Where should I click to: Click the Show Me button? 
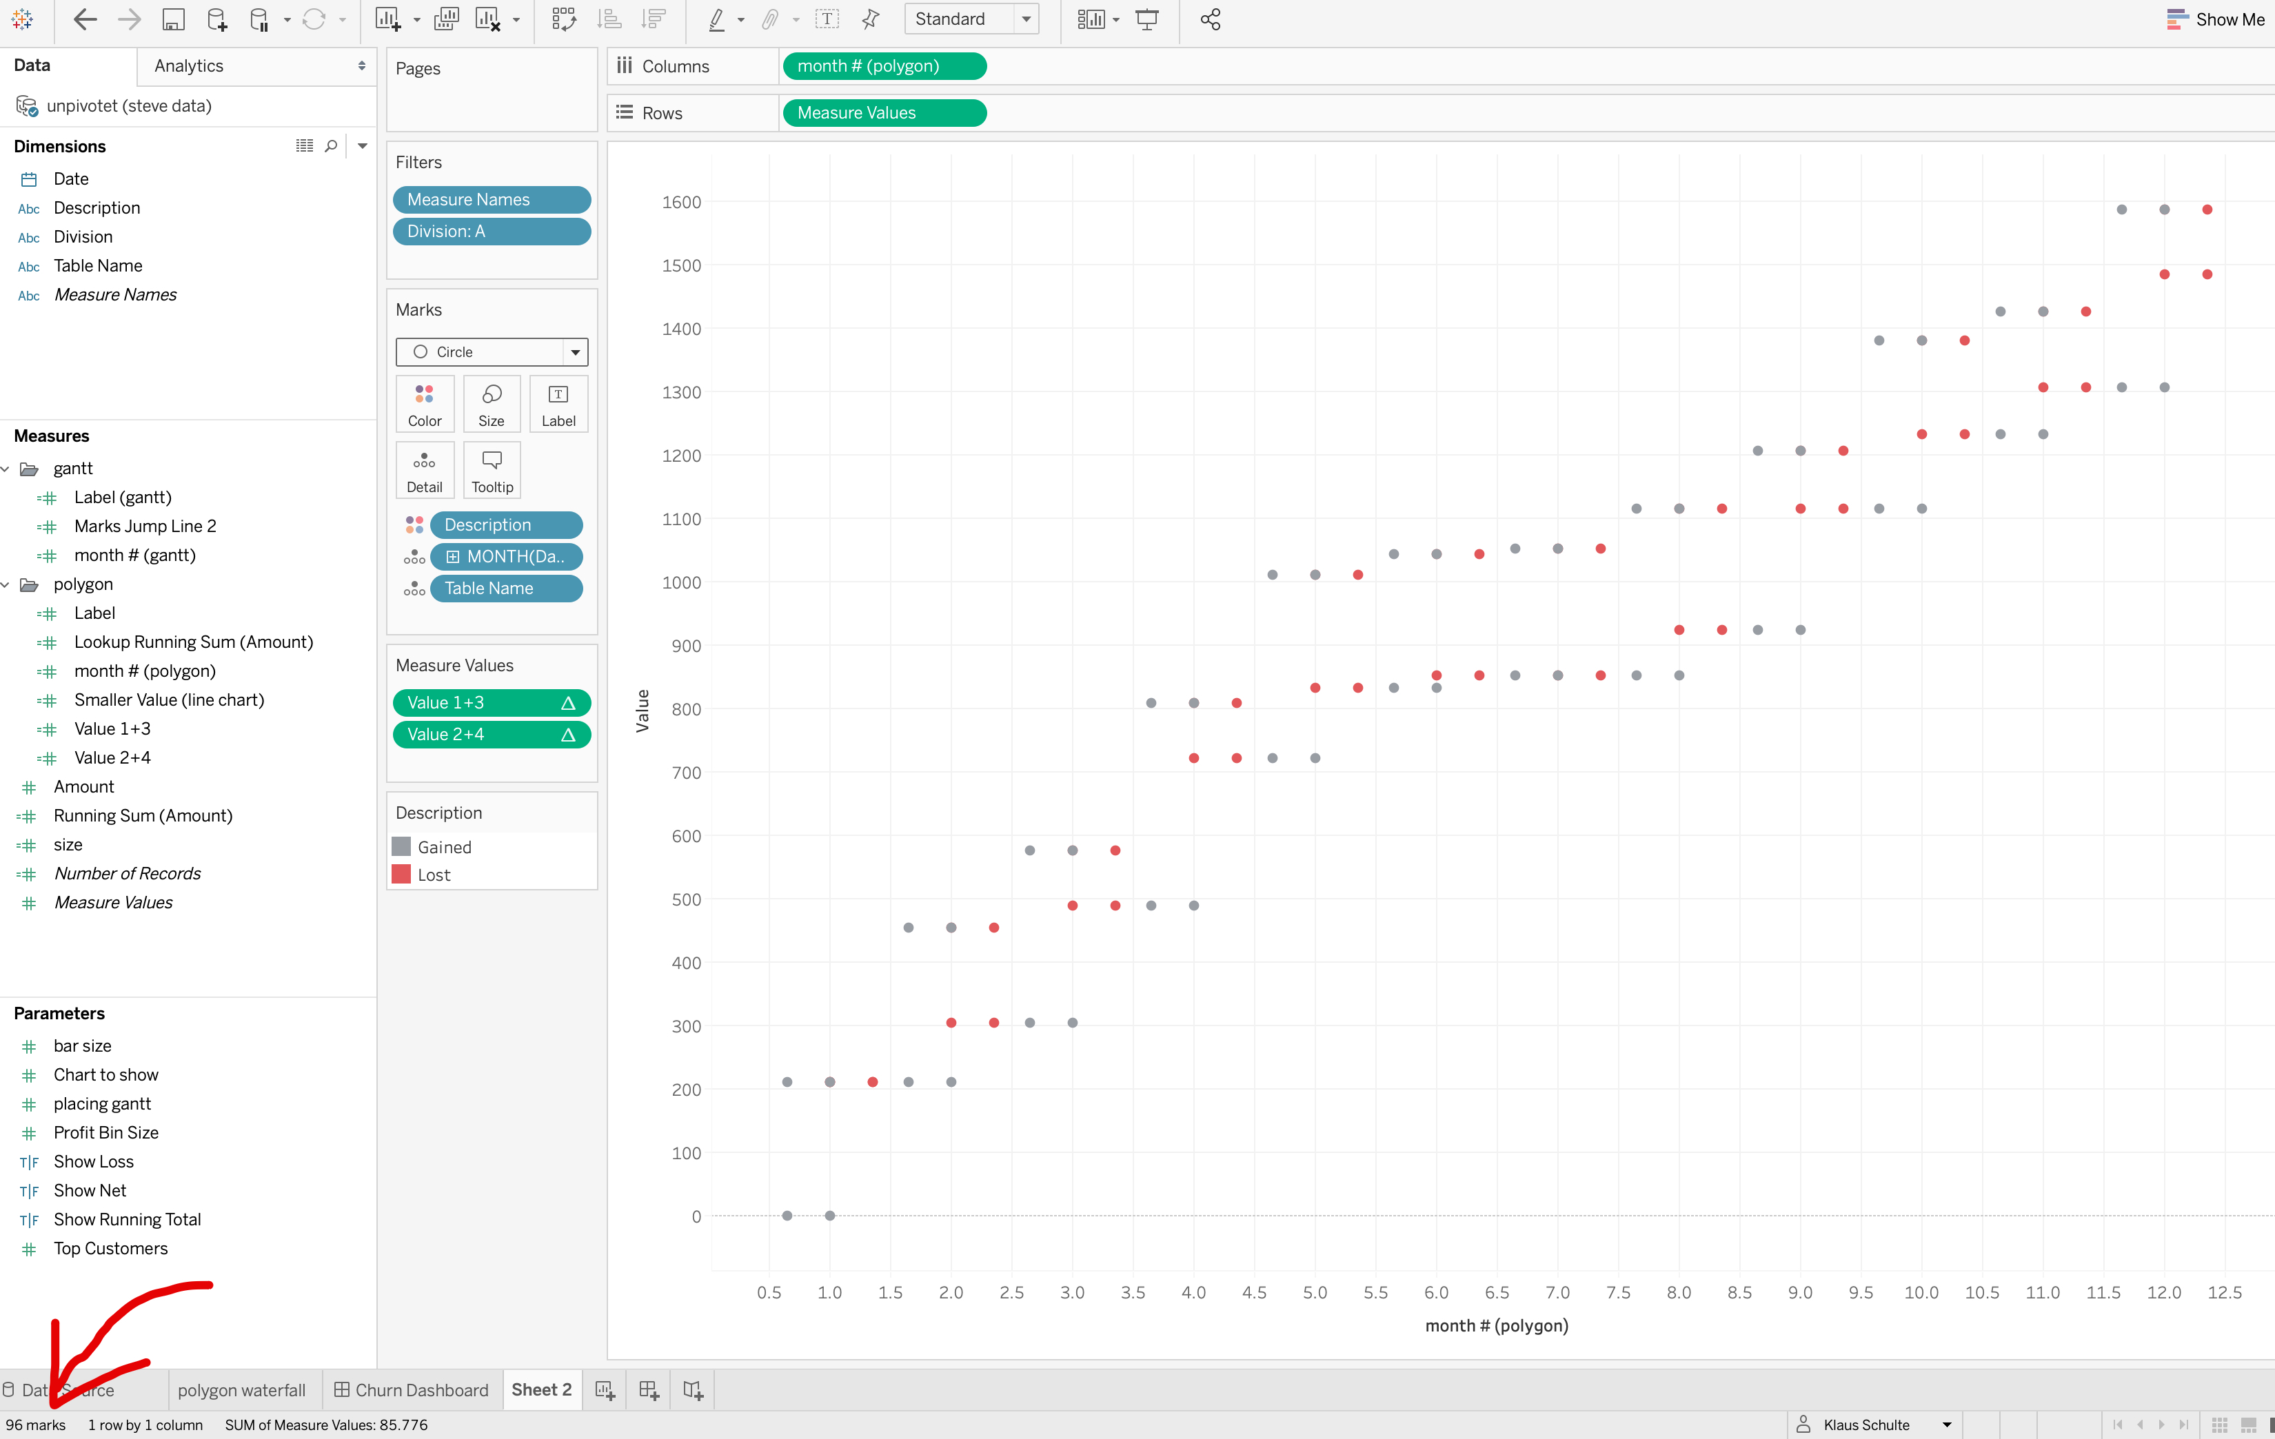pos(2216,19)
